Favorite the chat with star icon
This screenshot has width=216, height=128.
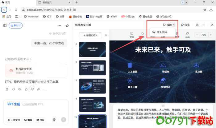tap(67, 25)
